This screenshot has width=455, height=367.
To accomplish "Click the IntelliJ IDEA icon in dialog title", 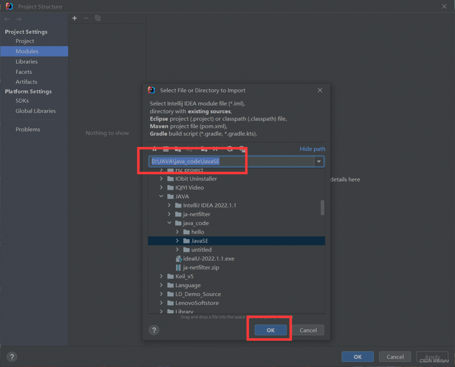I will click(x=151, y=90).
